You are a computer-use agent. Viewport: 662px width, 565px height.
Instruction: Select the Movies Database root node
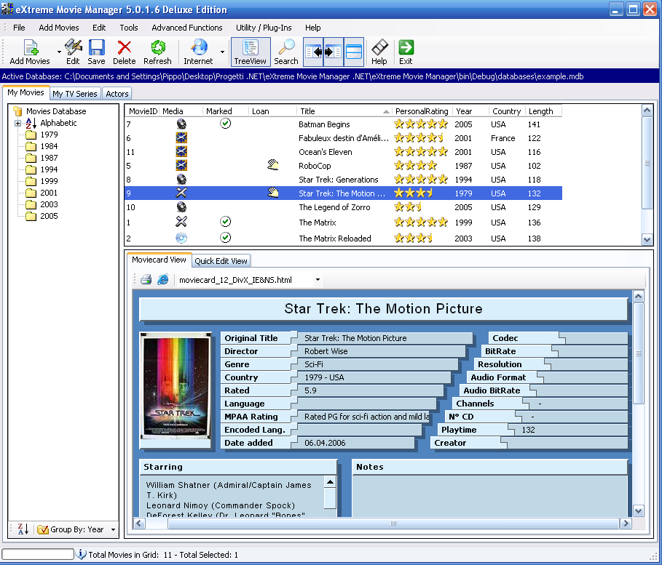pyautogui.click(x=56, y=111)
